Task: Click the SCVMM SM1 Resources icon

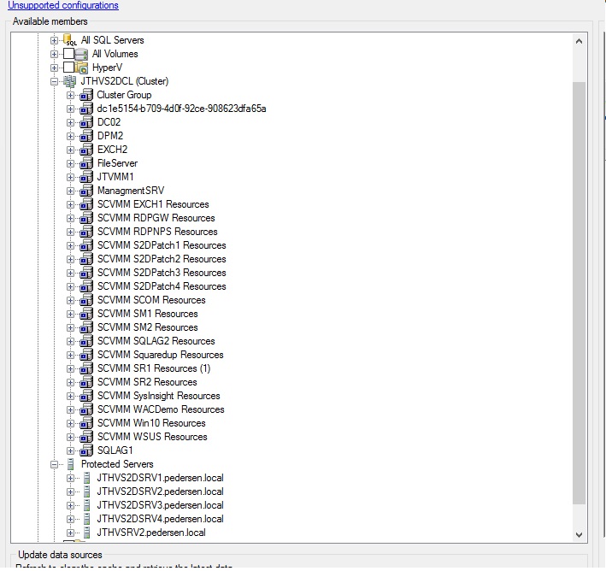Action: [86, 314]
